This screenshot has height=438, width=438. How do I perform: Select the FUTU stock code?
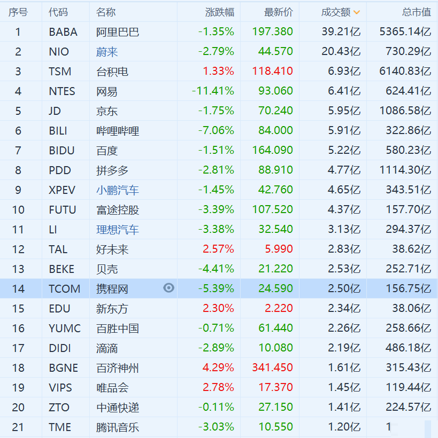click(x=63, y=210)
